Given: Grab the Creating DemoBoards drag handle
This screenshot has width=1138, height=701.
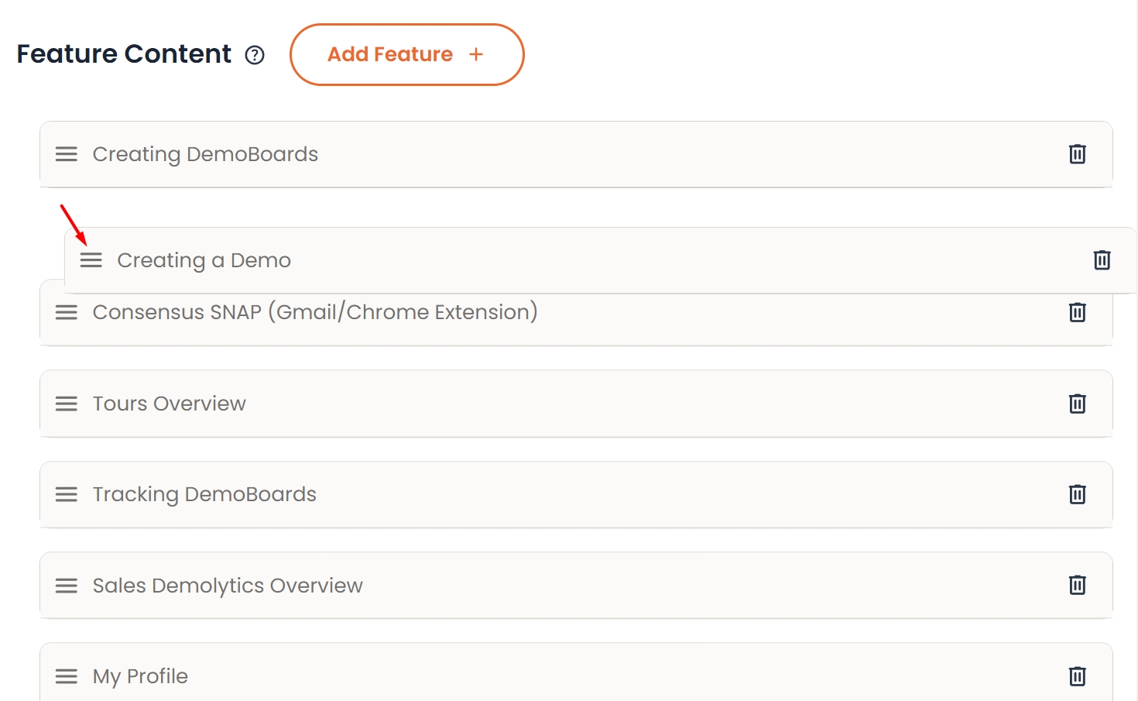Looking at the screenshot, I should [67, 154].
